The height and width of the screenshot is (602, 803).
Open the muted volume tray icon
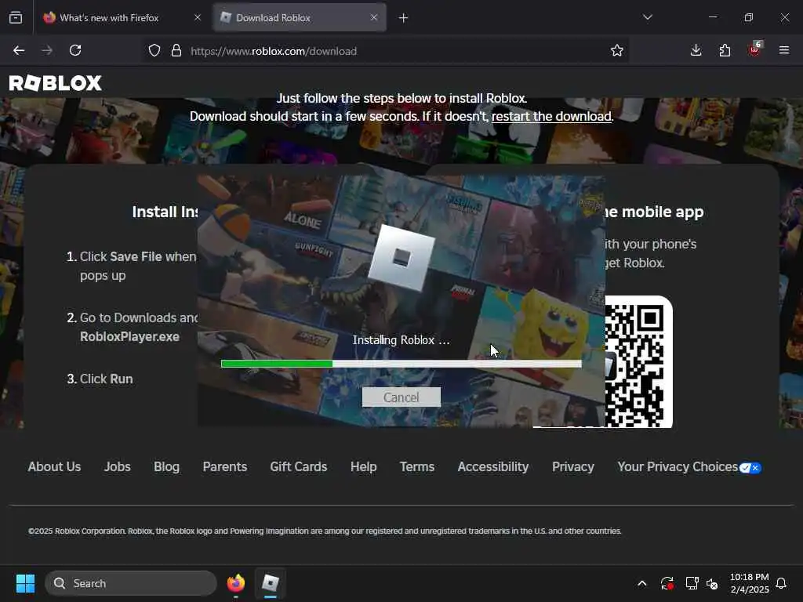(712, 583)
